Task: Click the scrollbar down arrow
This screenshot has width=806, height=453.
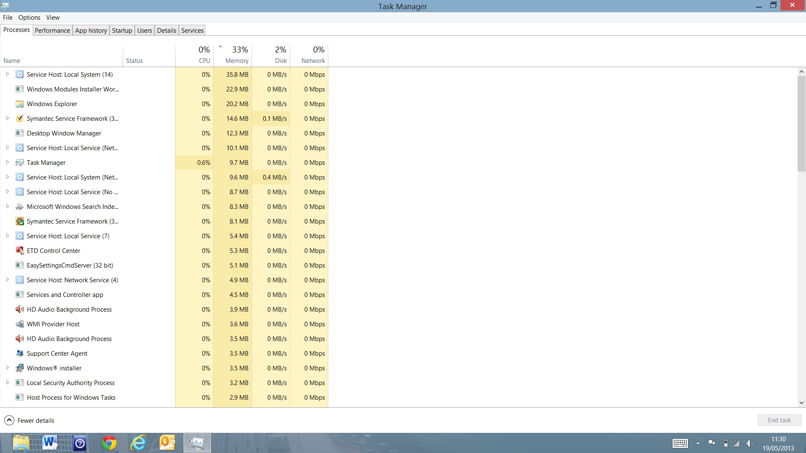Action: coord(801,403)
